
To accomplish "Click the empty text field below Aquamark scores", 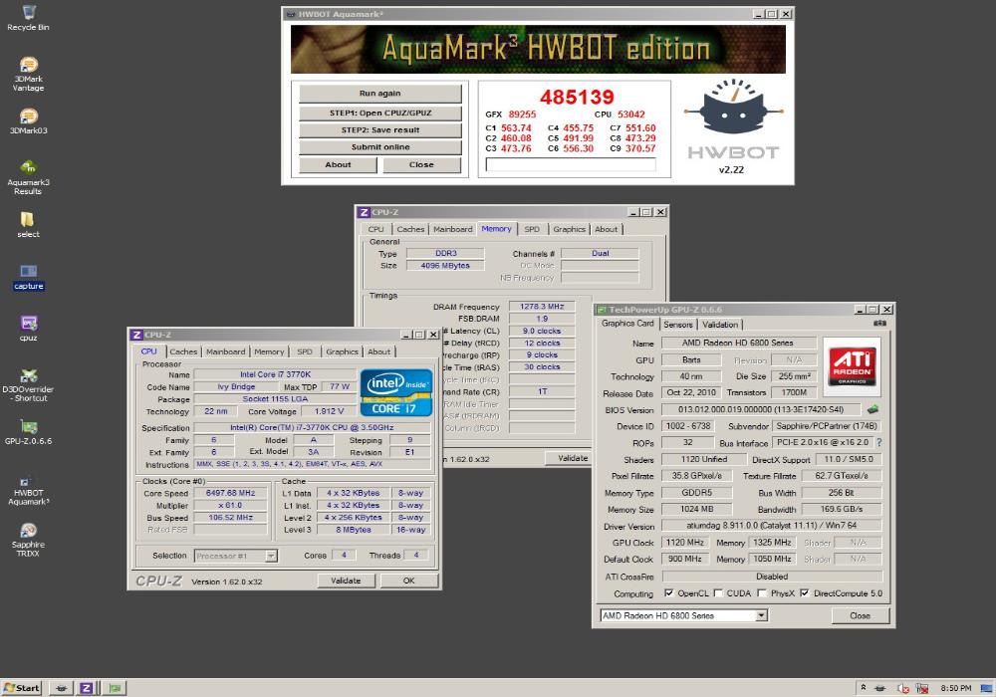I will click(x=571, y=164).
